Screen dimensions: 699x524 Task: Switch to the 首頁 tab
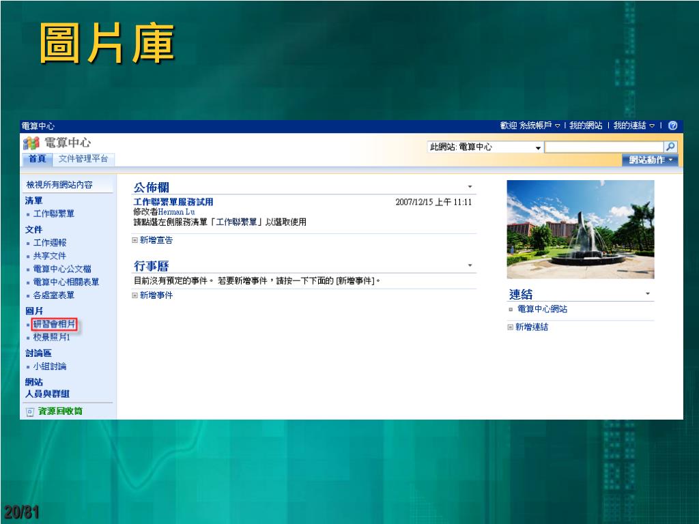click(x=38, y=159)
